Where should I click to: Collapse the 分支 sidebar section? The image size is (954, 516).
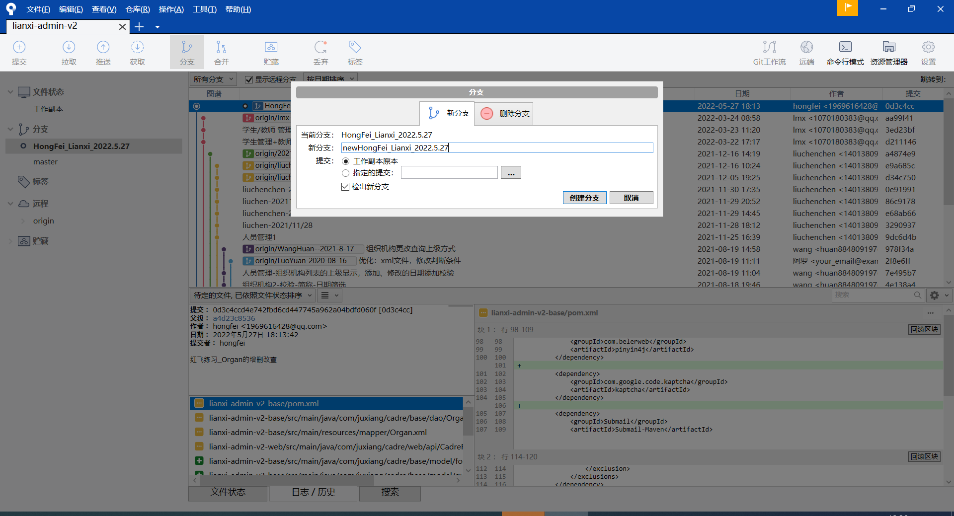pyautogui.click(x=10, y=129)
